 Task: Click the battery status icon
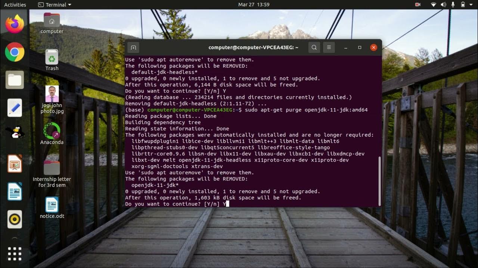coord(463,5)
